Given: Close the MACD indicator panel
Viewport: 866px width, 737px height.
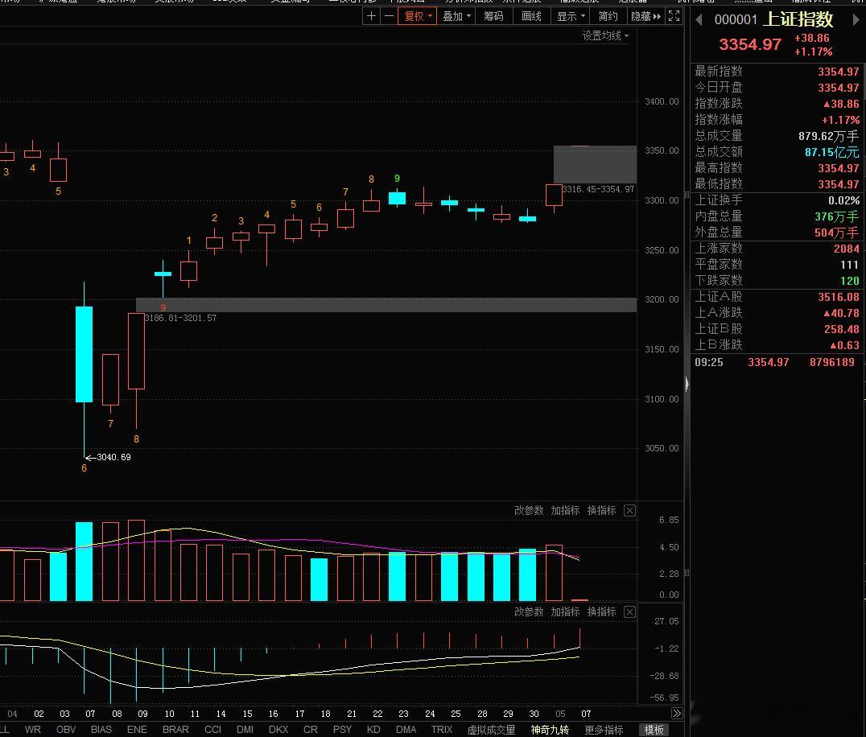Looking at the screenshot, I should 629,611.
